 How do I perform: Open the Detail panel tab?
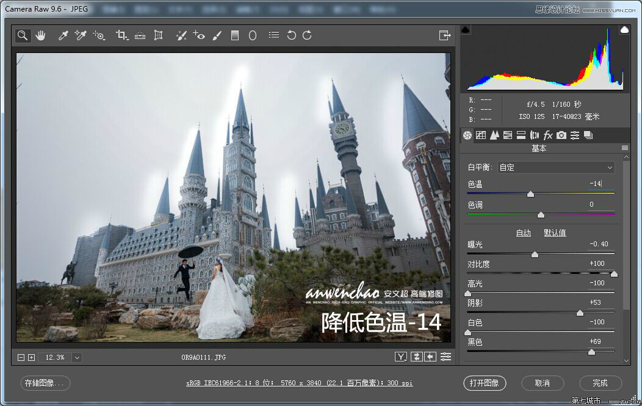pyautogui.click(x=494, y=135)
